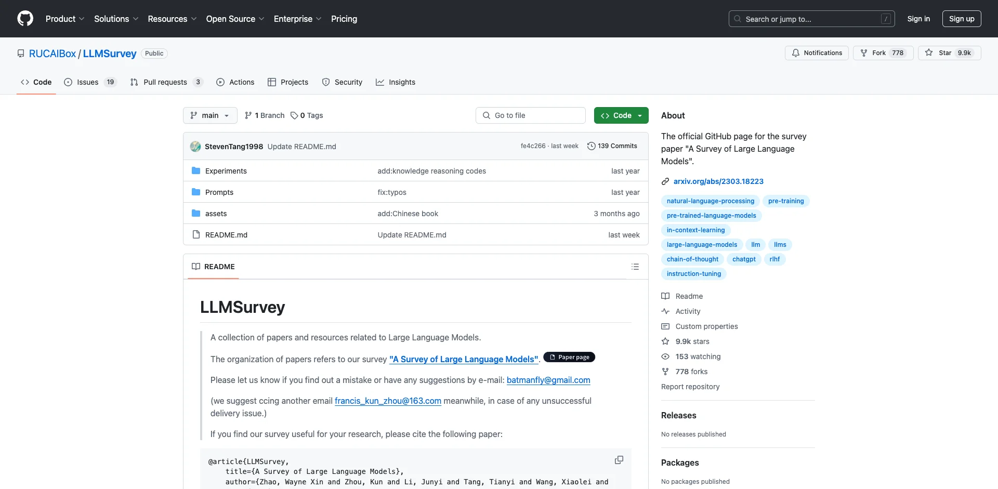This screenshot has height=489, width=998.
Task: Open the GitHub home logo
Action: coord(25,19)
